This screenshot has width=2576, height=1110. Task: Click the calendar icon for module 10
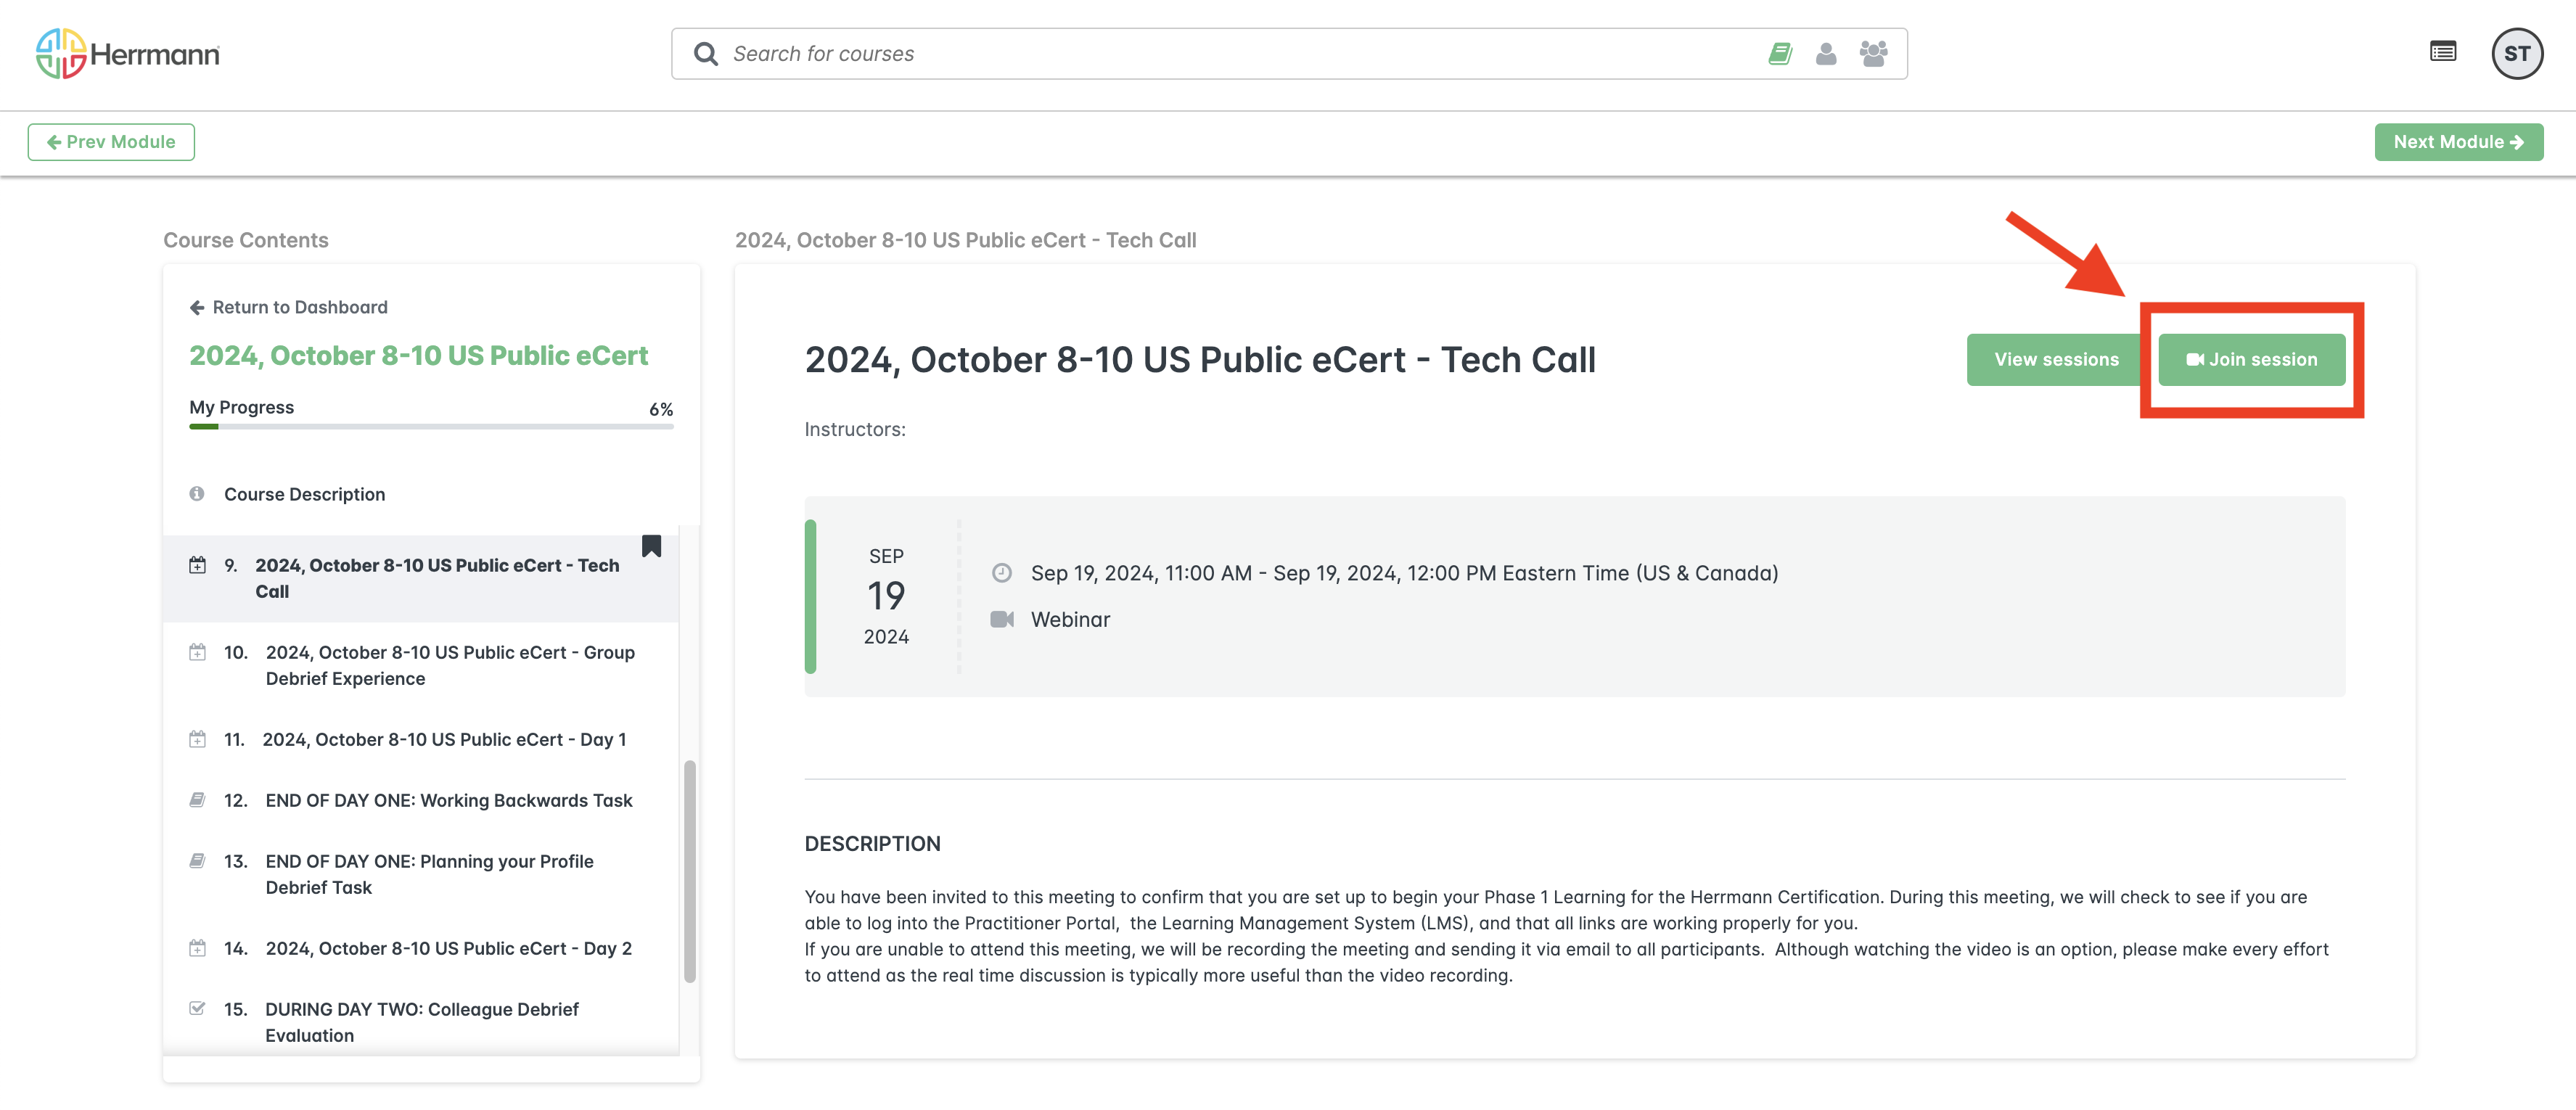198,652
